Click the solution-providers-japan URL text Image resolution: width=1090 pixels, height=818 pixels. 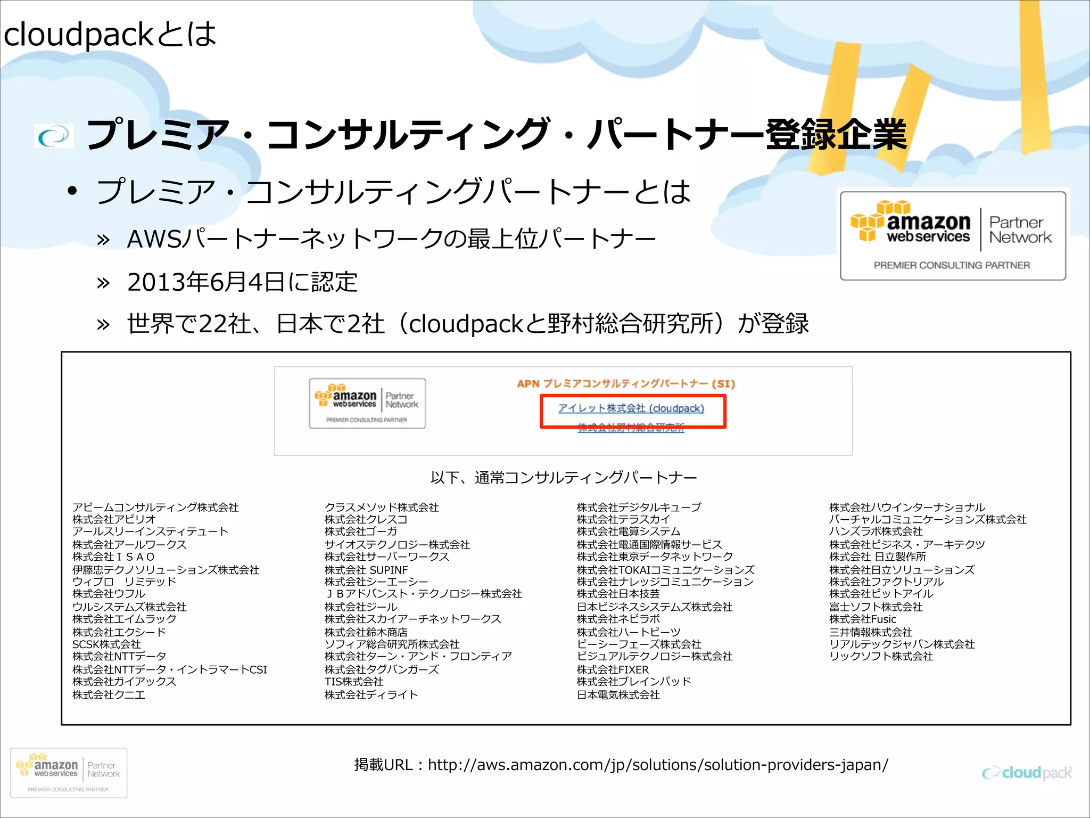point(658,765)
